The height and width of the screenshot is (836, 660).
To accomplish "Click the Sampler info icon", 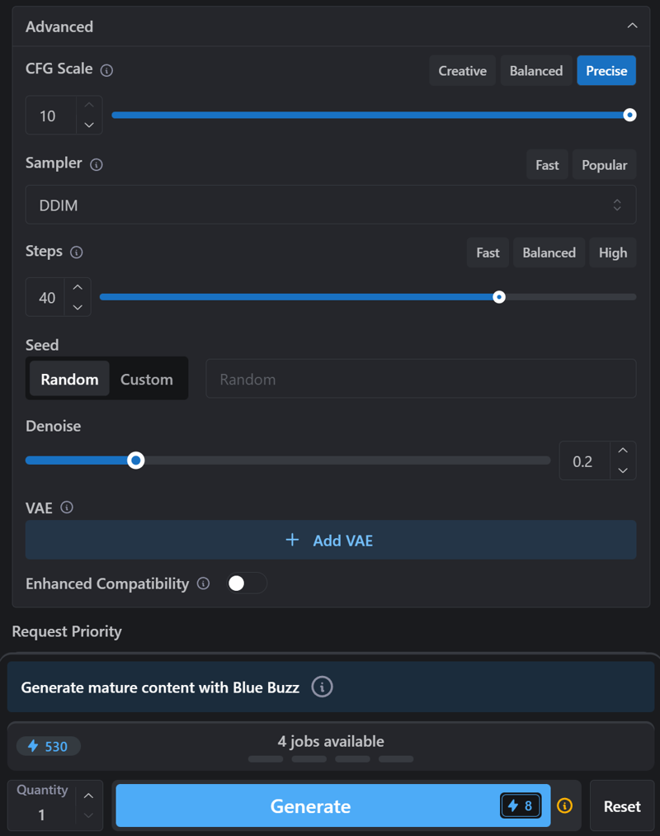I will tap(96, 165).
